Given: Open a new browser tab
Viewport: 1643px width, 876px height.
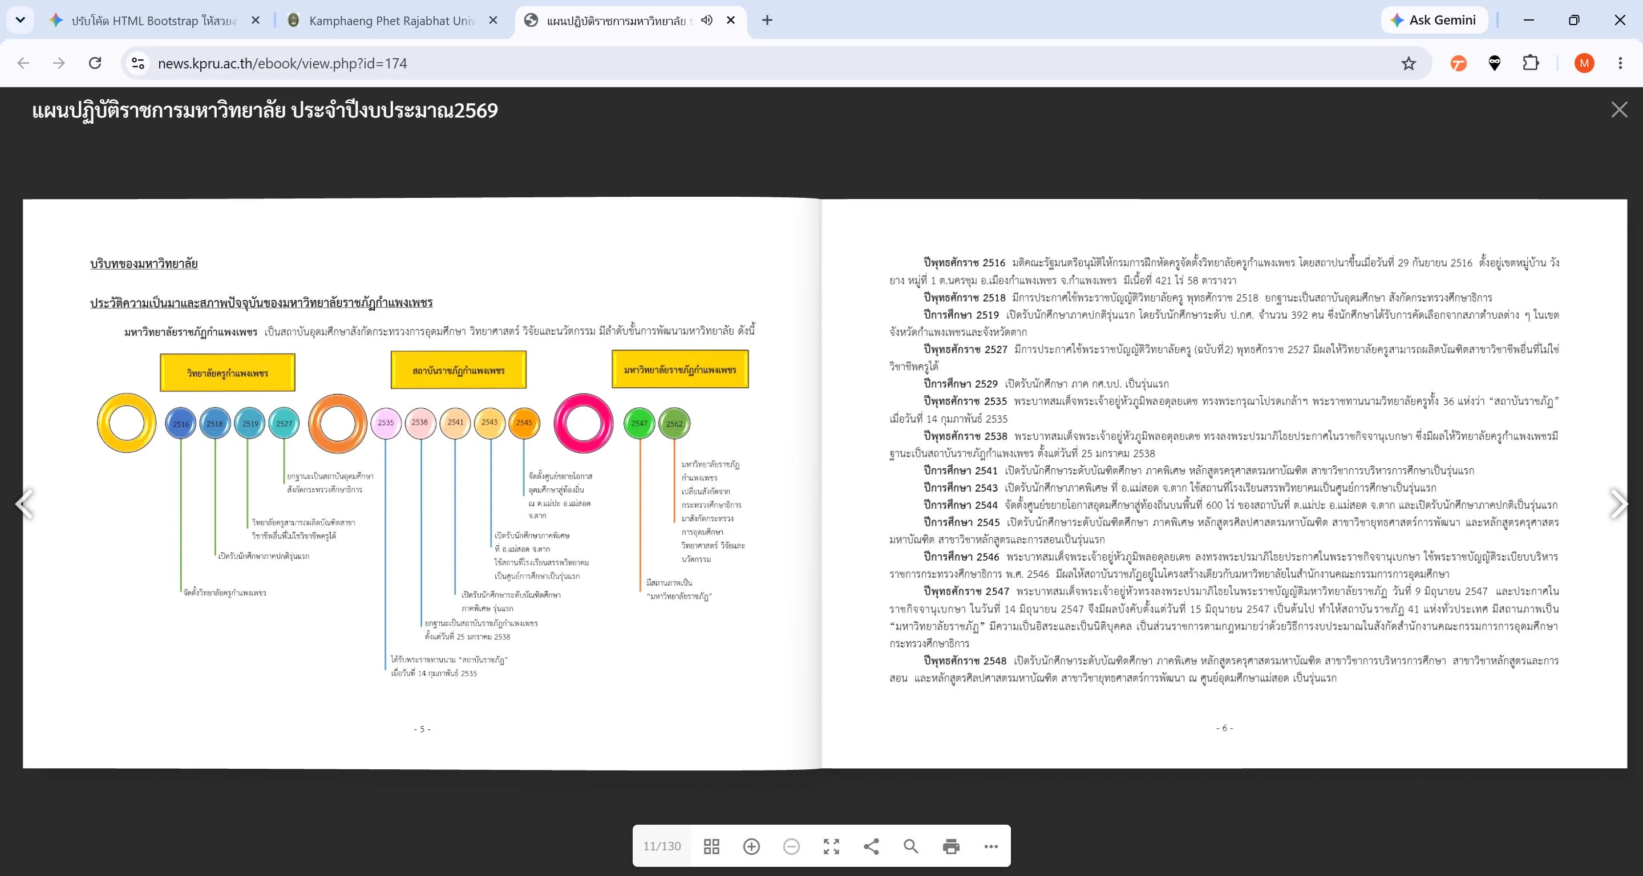Looking at the screenshot, I should tap(767, 21).
